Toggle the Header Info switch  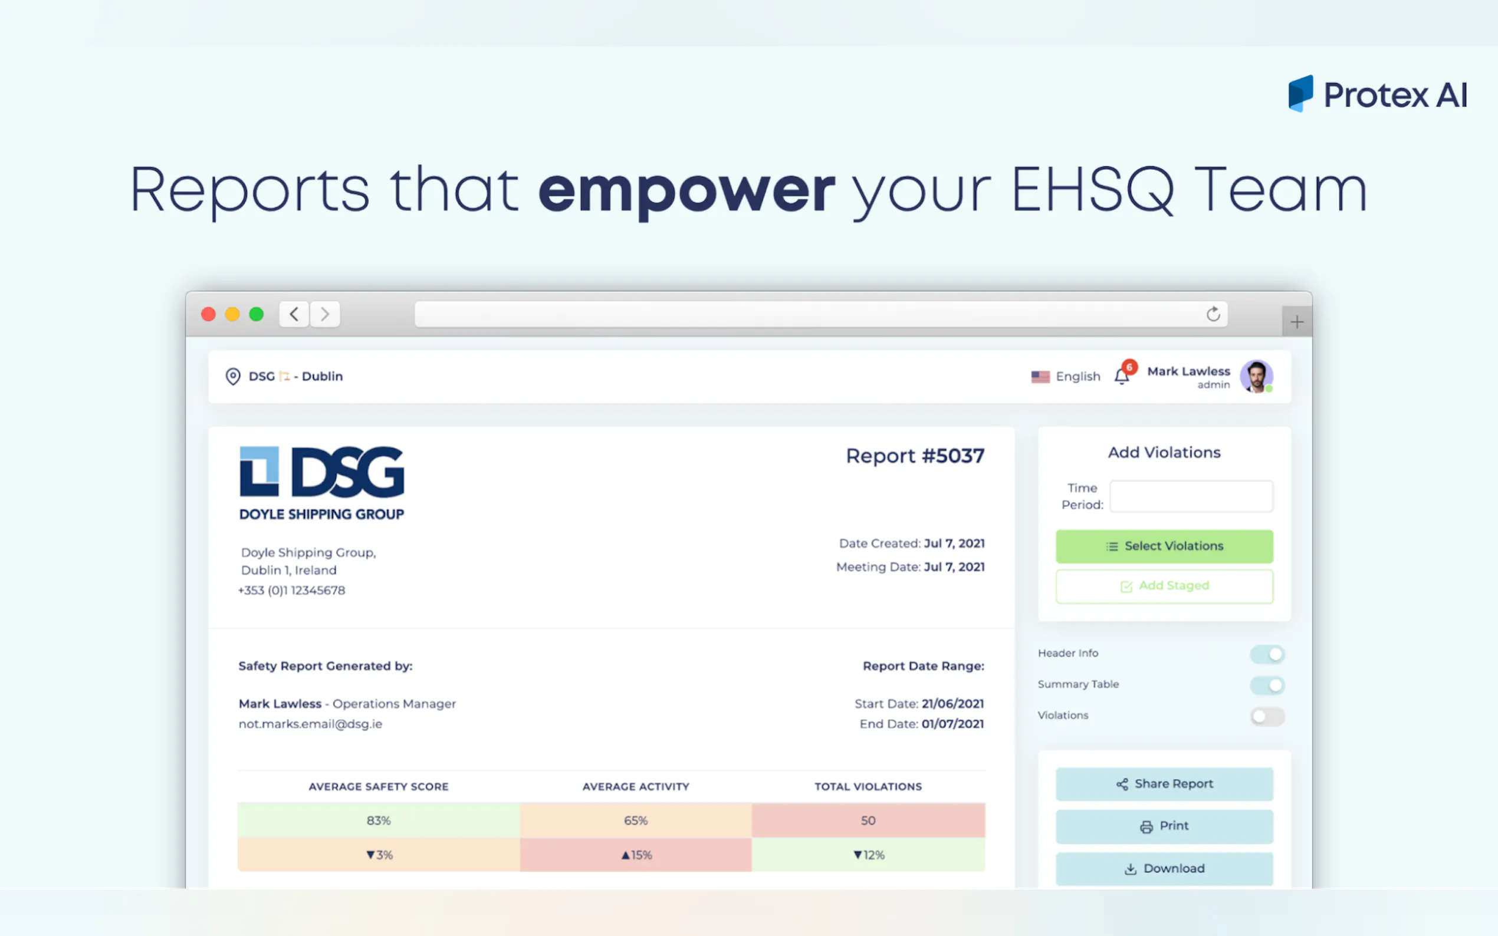(x=1267, y=654)
